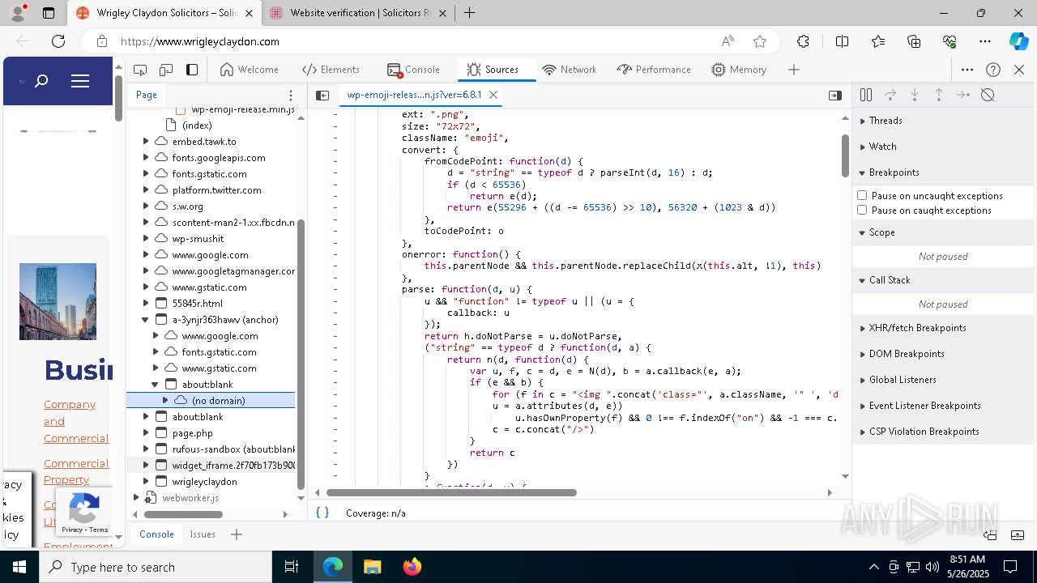Click the browser refresh button
1037x583 pixels.
click(x=58, y=41)
